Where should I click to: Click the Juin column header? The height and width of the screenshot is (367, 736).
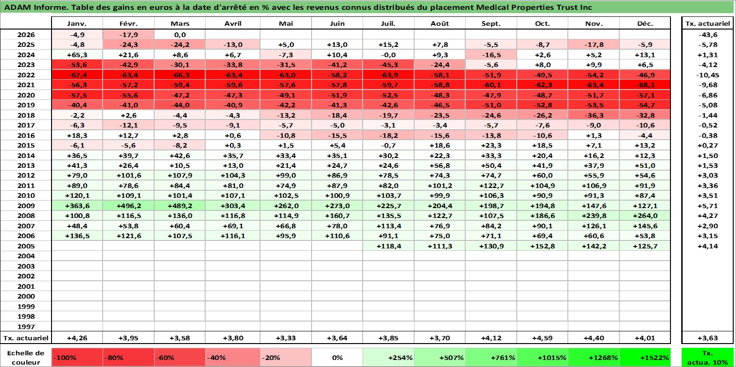(x=337, y=23)
